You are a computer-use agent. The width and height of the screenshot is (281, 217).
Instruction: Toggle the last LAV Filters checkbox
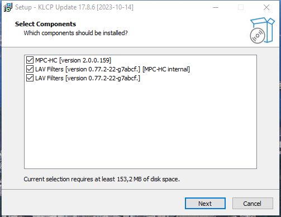coord(30,78)
